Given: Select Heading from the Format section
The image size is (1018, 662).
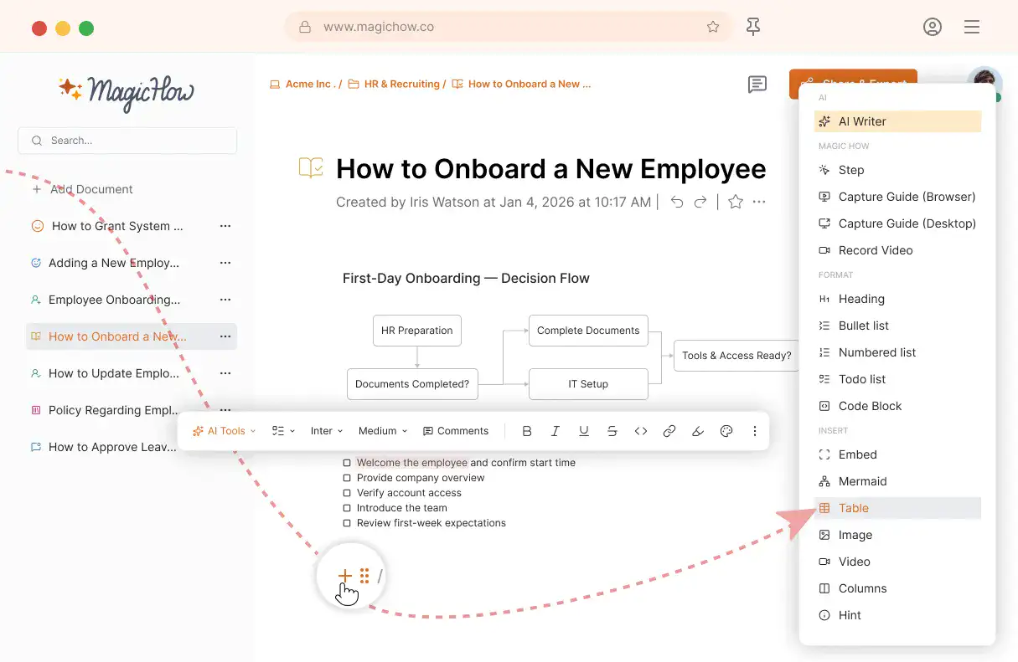Looking at the screenshot, I should coord(860,299).
